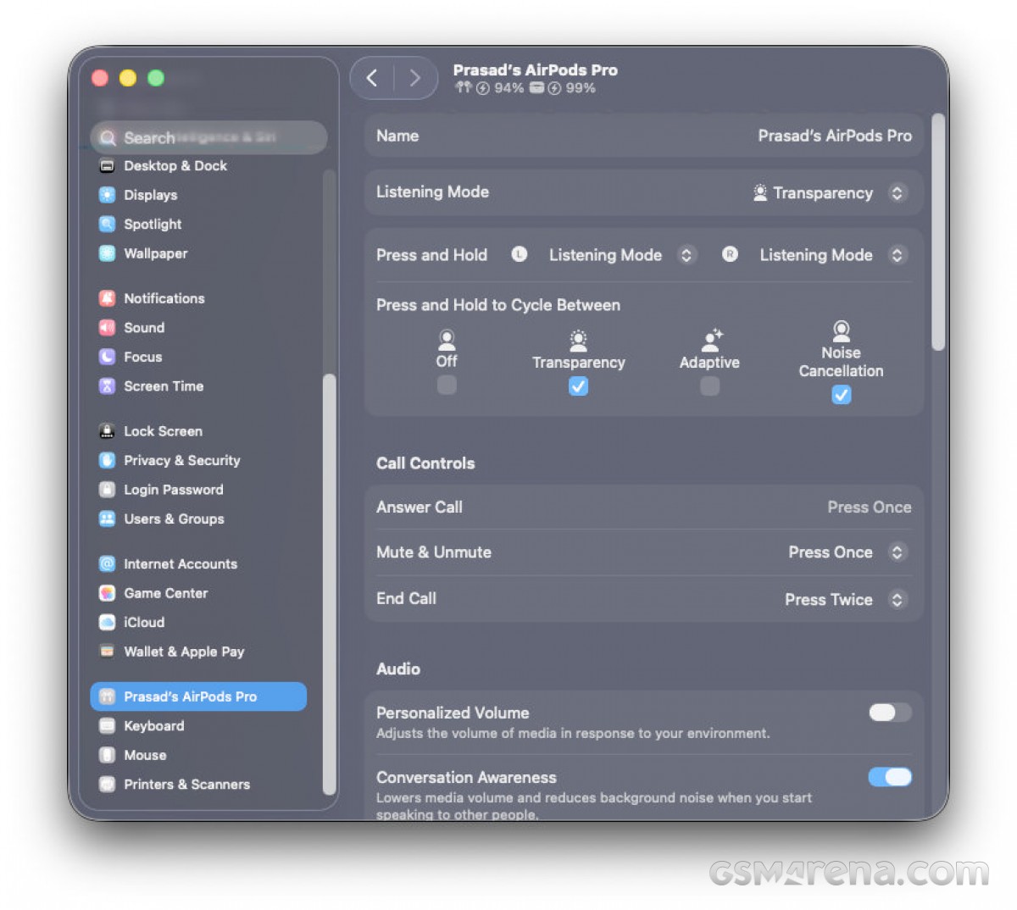Disable Conversation Awareness switch
The image size is (1017, 910).
889,777
